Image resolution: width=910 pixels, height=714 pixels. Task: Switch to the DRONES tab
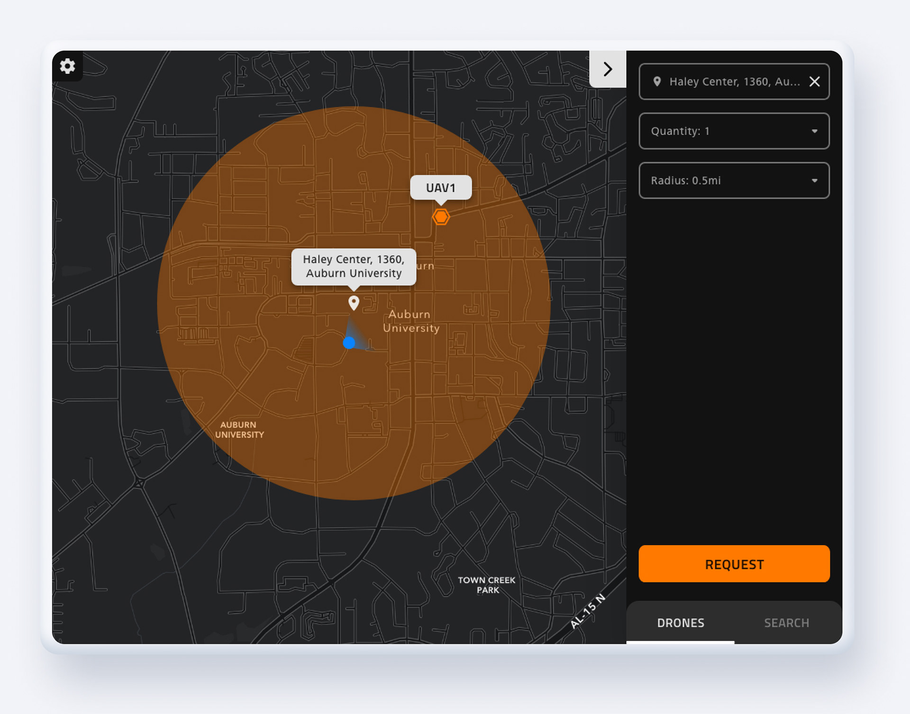[x=680, y=623]
